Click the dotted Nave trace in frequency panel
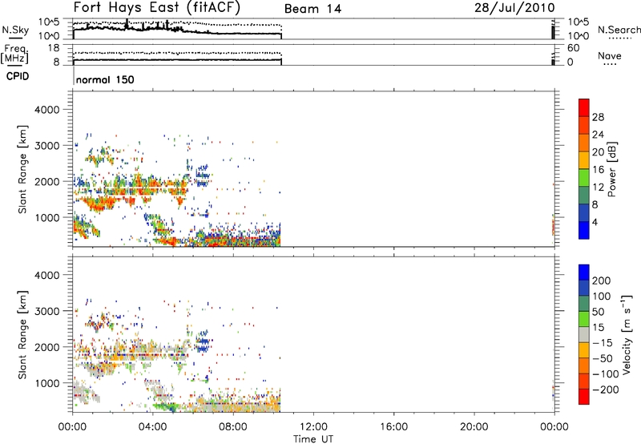Viewport: 641px width, 444px height. coord(177,53)
